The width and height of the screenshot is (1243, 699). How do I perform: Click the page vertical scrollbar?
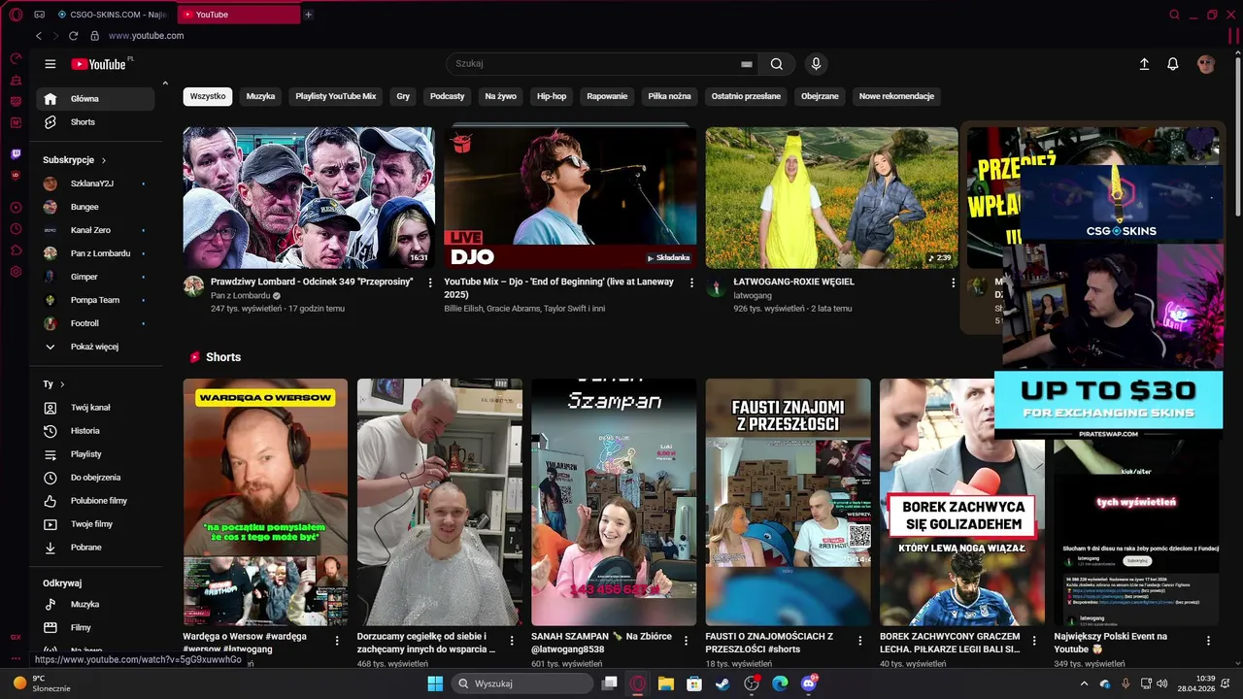point(1238,136)
